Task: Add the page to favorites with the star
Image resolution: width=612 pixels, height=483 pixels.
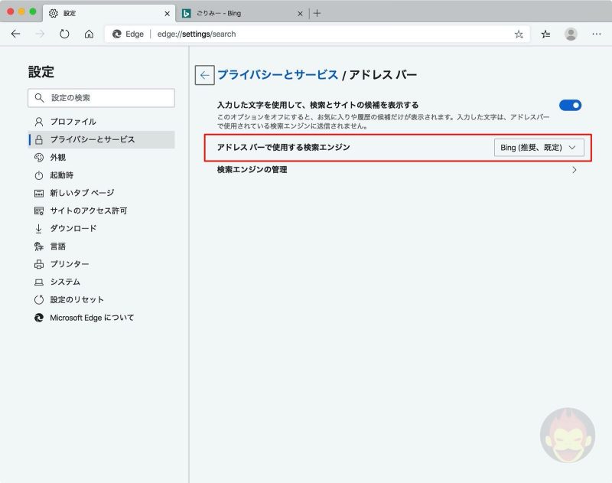Action: [518, 34]
